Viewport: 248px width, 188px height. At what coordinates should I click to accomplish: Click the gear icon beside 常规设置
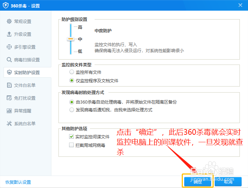click(9, 21)
